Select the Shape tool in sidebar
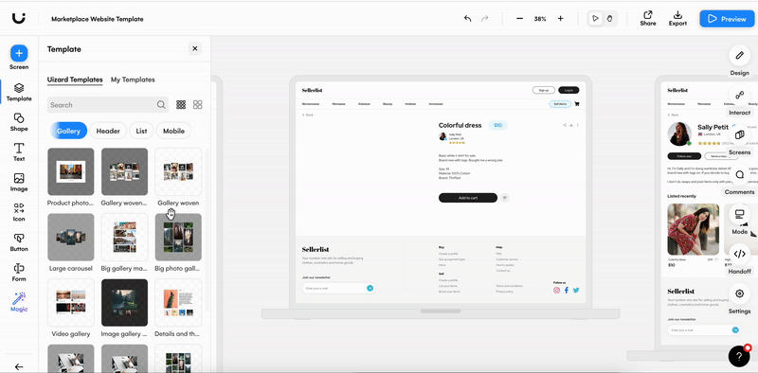The image size is (758, 373). coord(19,122)
